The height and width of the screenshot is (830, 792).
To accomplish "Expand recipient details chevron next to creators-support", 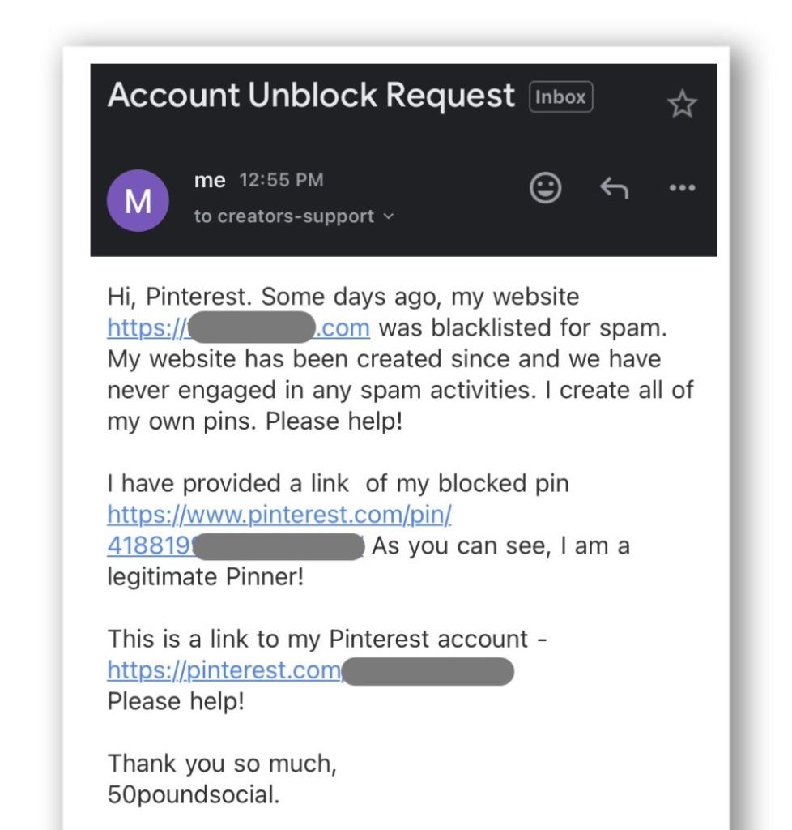I will [388, 216].
